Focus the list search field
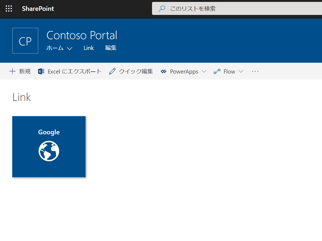The image size is (322, 241). point(237,9)
